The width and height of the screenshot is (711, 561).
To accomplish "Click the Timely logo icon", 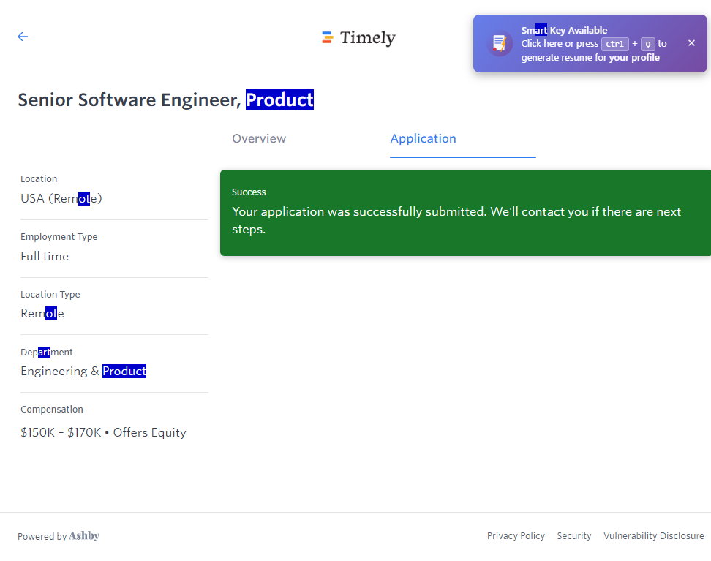I will tap(328, 38).
